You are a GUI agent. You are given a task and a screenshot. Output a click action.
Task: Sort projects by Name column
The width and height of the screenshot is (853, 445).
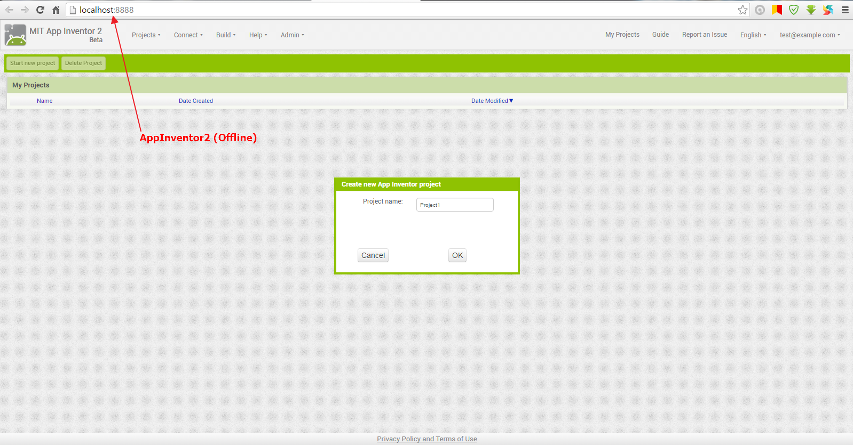click(45, 101)
